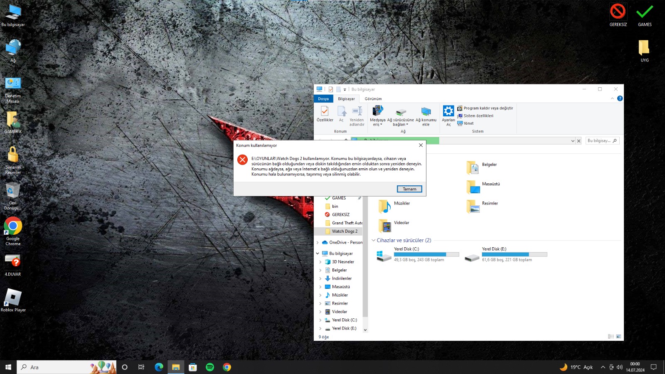Show hidden system tray icons
Viewport: 665px width, 374px height.
(x=603, y=367)
